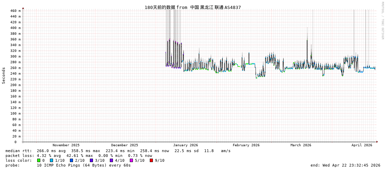Click the January 2026 axis label
This screenshot has width=386, height=170.
(x=185, y=145)
